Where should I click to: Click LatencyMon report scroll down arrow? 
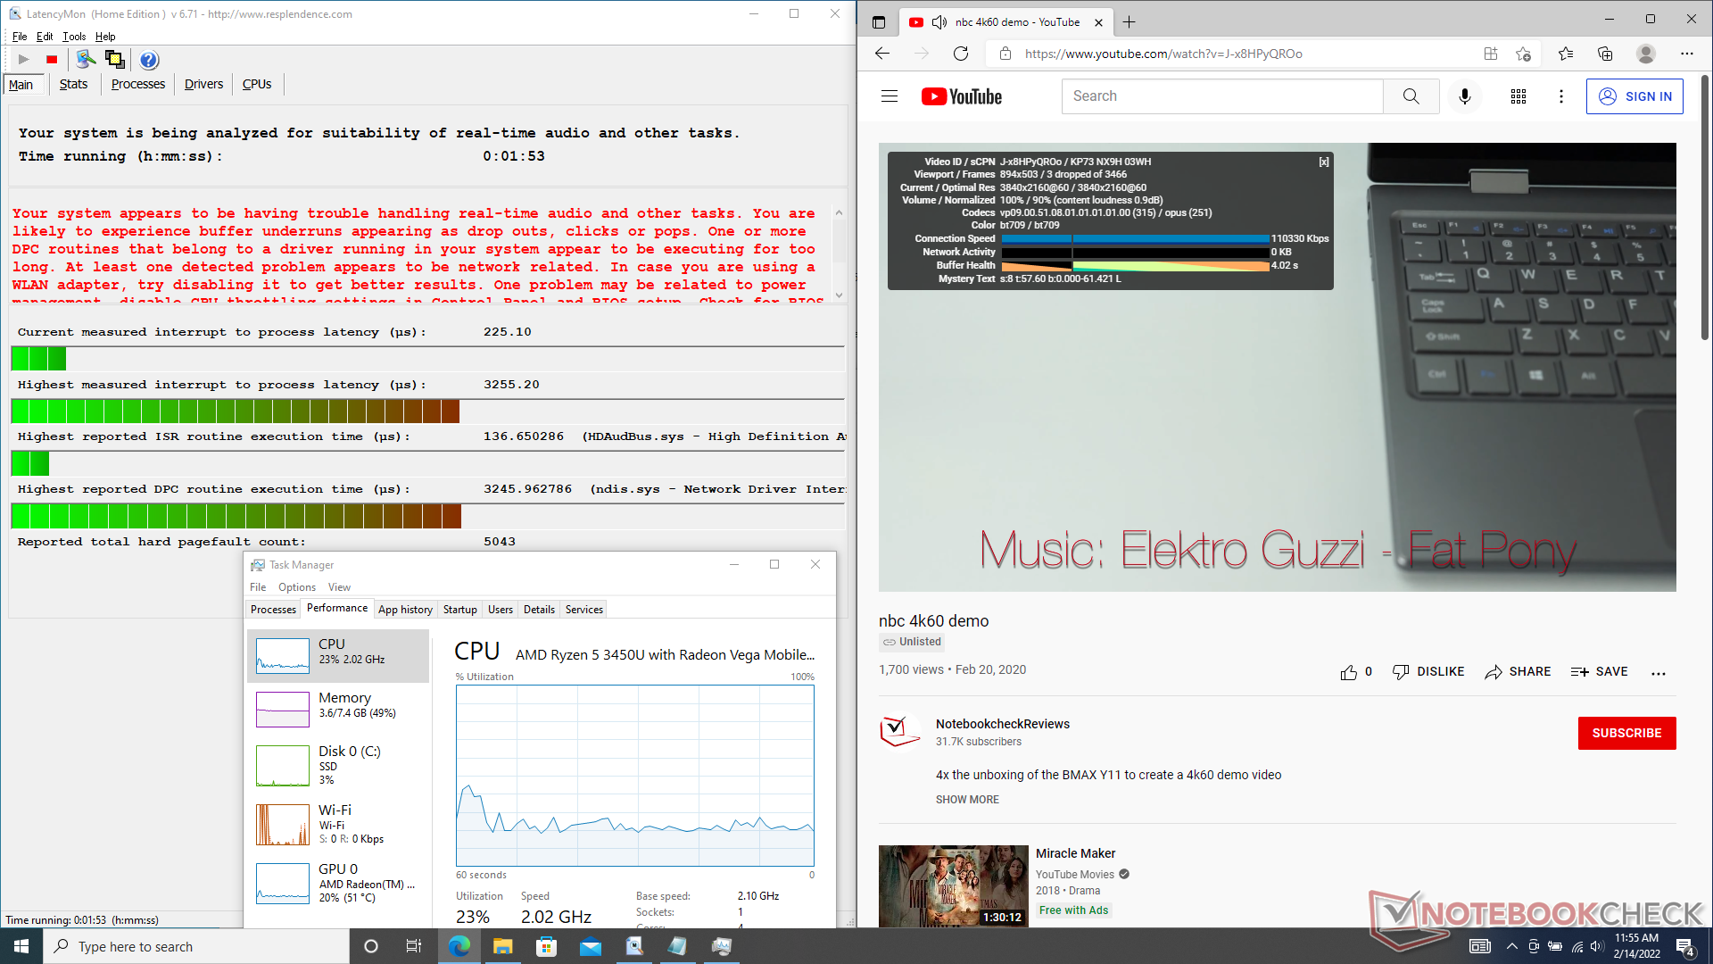pyautogui.click(x=839, y=295)
